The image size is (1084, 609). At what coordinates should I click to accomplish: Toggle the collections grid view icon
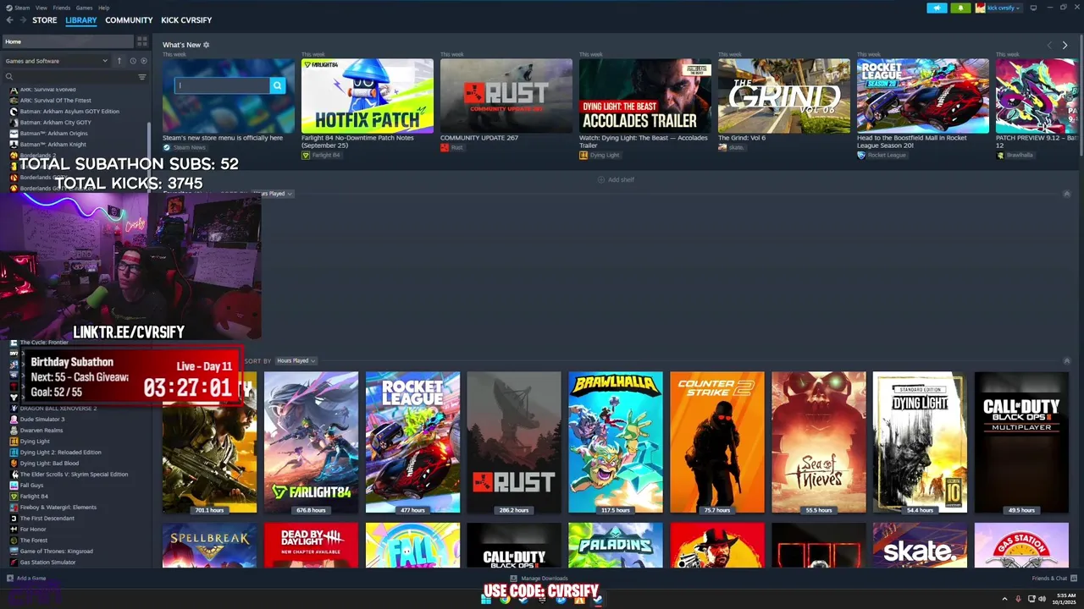pyautogui.click(x=141, y=41)
